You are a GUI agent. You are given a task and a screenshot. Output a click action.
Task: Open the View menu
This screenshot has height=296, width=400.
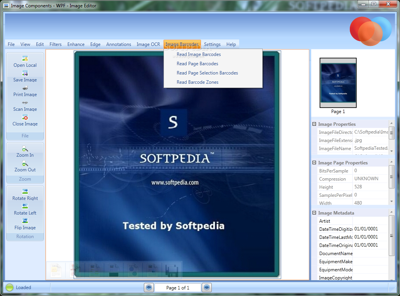pos(25,44)
